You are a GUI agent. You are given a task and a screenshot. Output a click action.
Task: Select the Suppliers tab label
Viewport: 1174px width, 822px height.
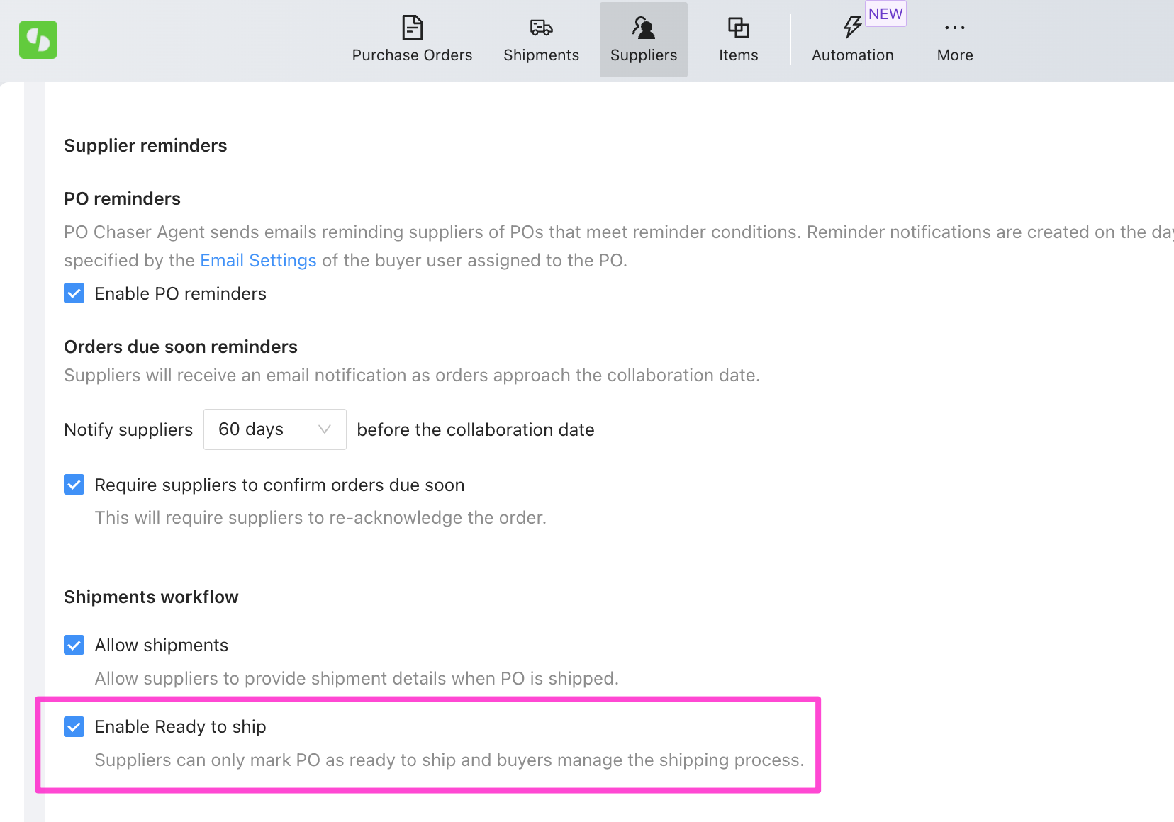[x=644, y=55]
